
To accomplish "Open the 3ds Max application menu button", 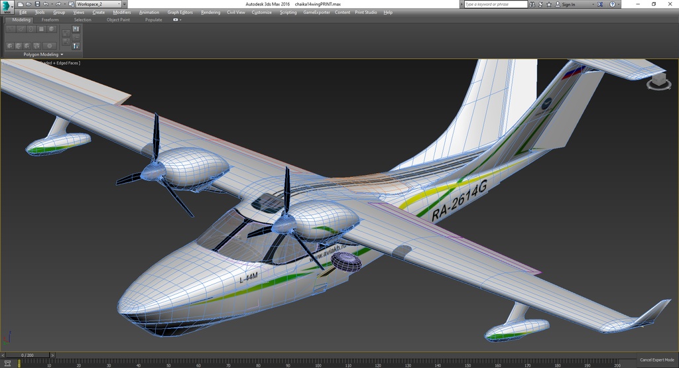I will coord(7,7).
